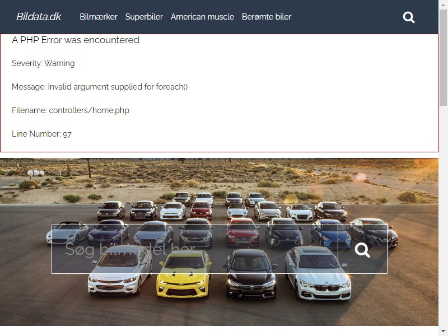Viewport: 448px width, 336px height.
Task: Click the scrollbar track below the thumb
Action: point(443,217)
